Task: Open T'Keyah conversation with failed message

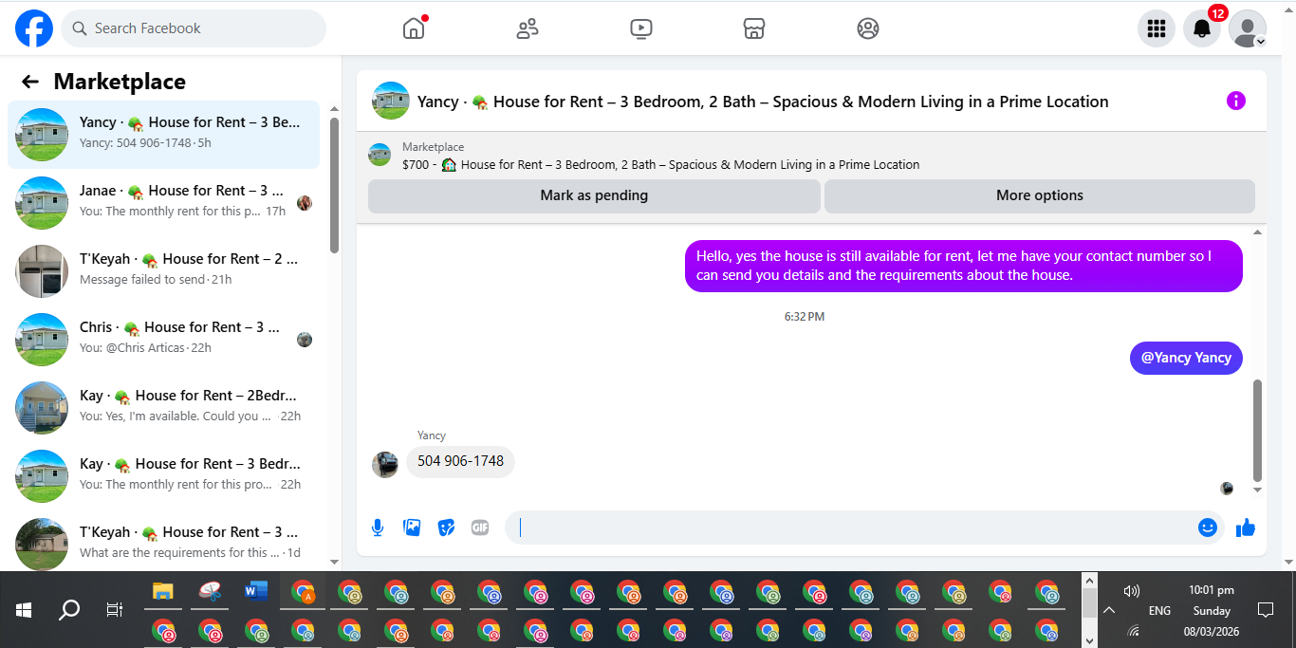Action: [x=163, y=271]
